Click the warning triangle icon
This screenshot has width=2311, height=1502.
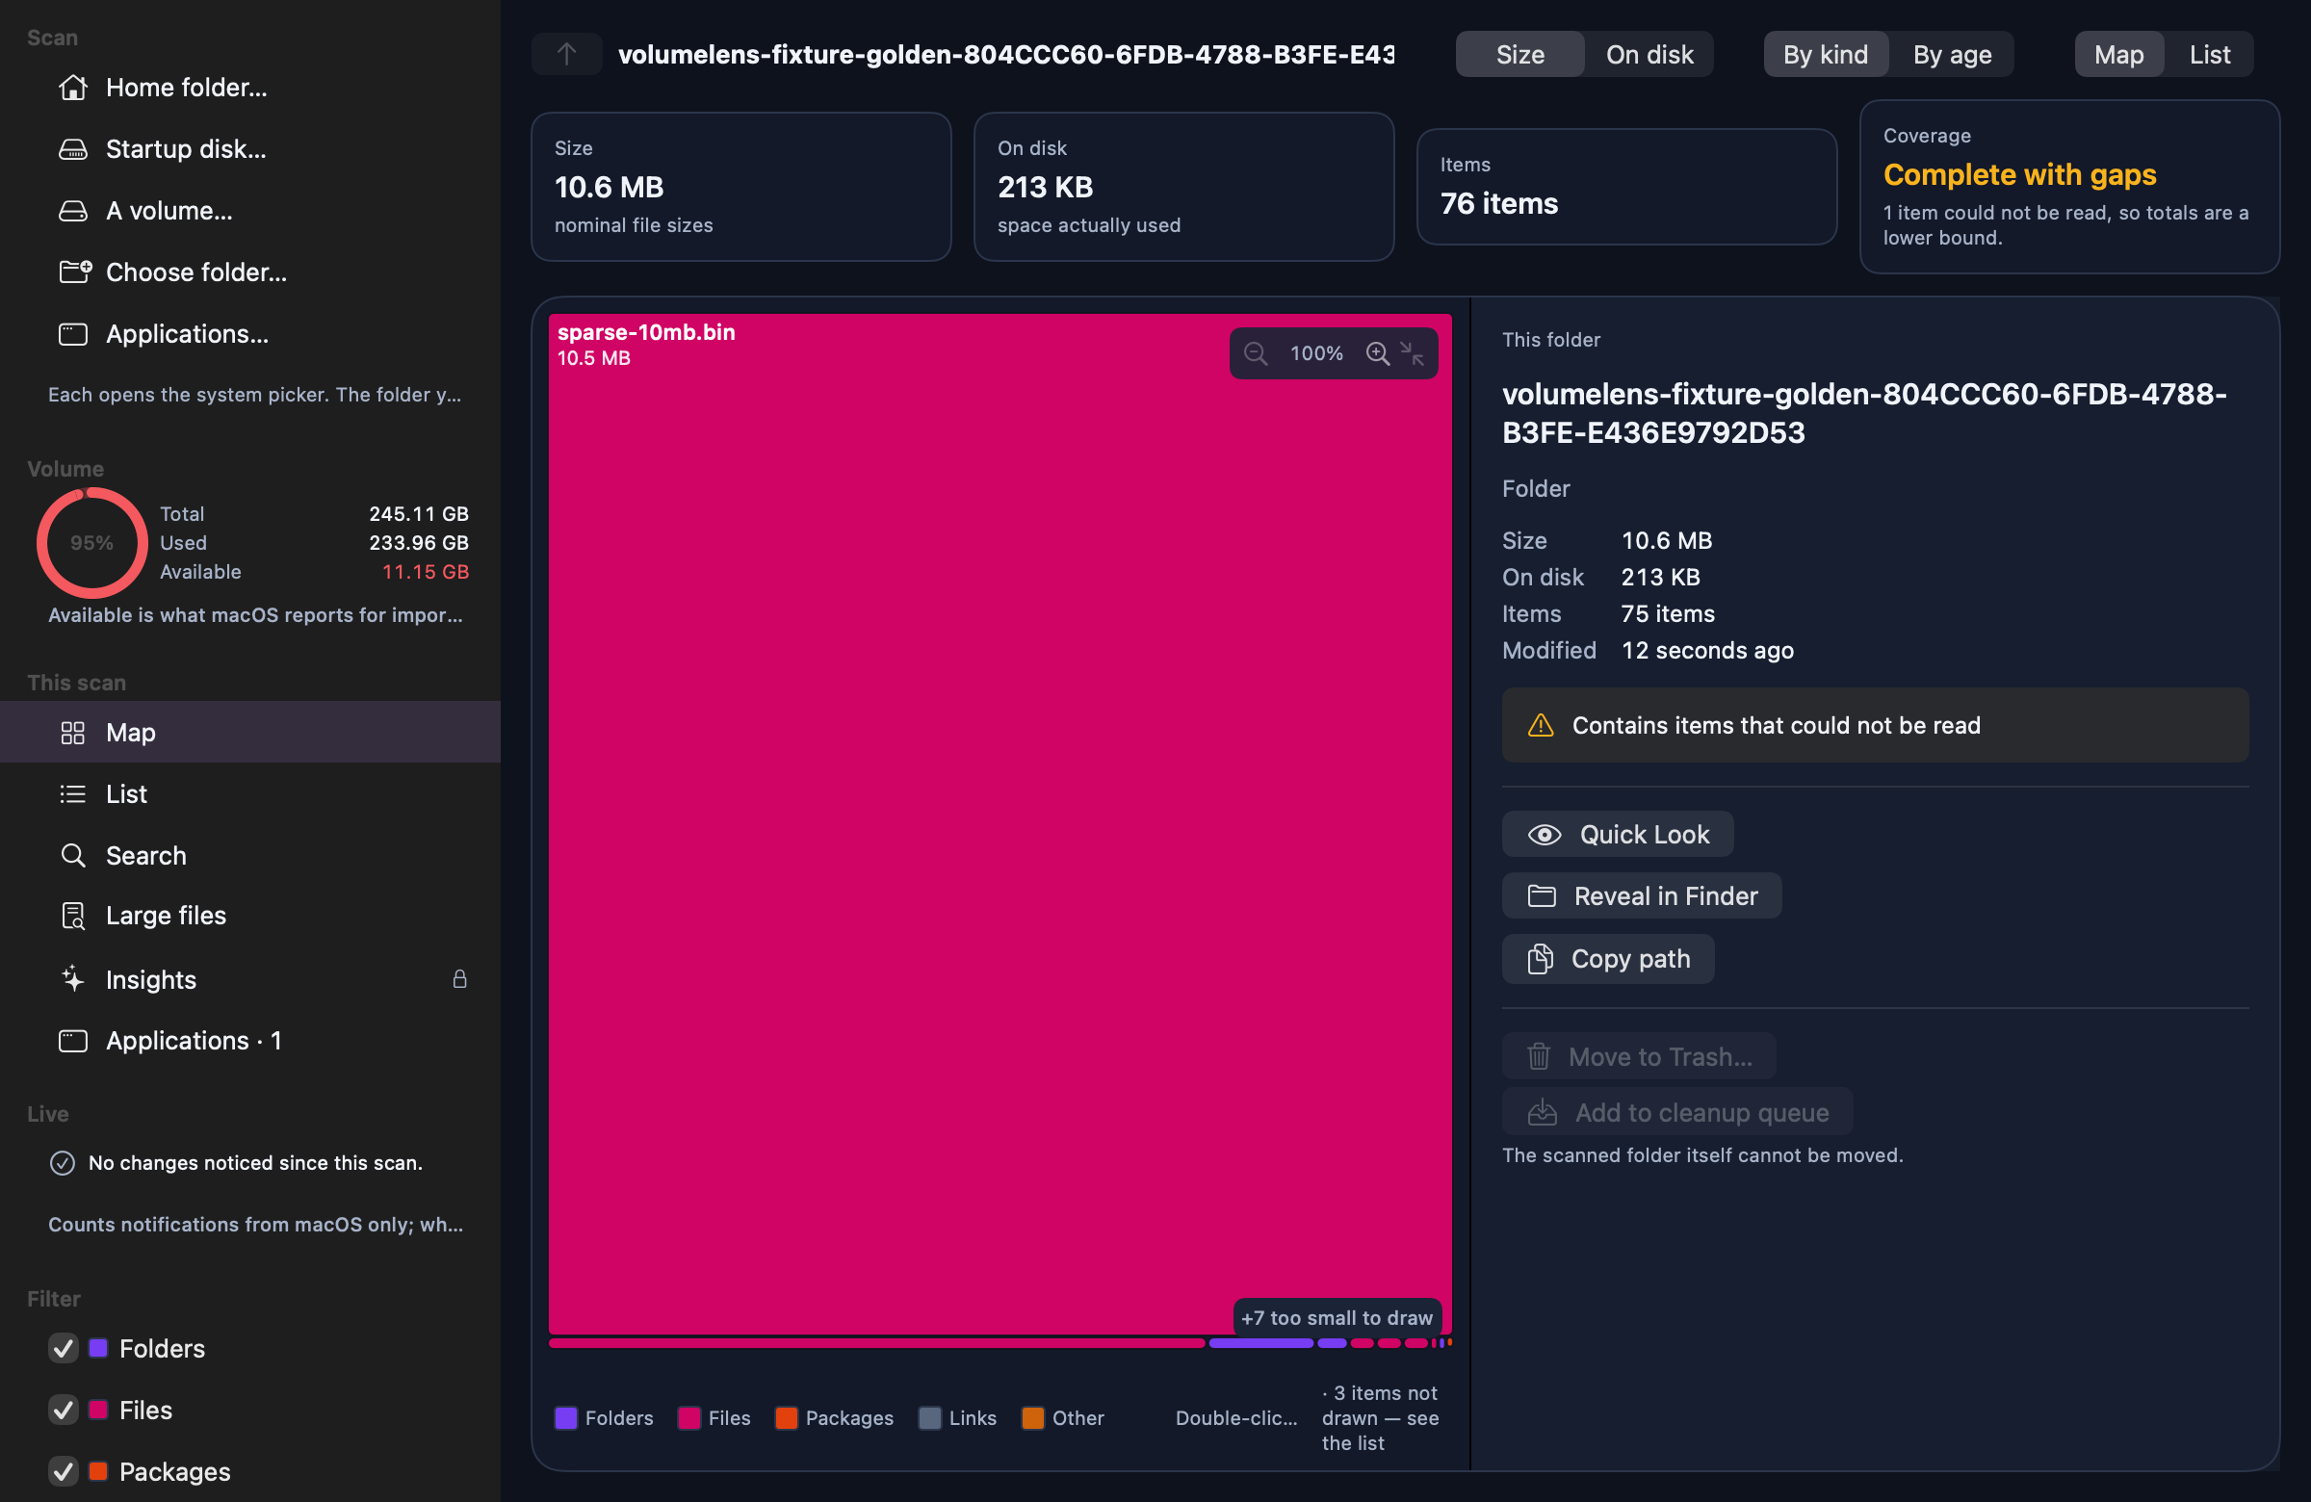[x=1541, y=725]
